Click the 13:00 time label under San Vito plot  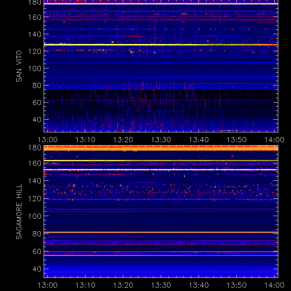[x=48, y=140]
